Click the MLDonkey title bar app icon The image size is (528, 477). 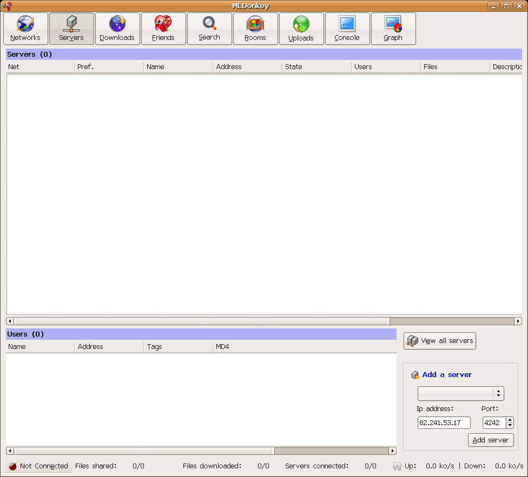[x=8, y=6]
